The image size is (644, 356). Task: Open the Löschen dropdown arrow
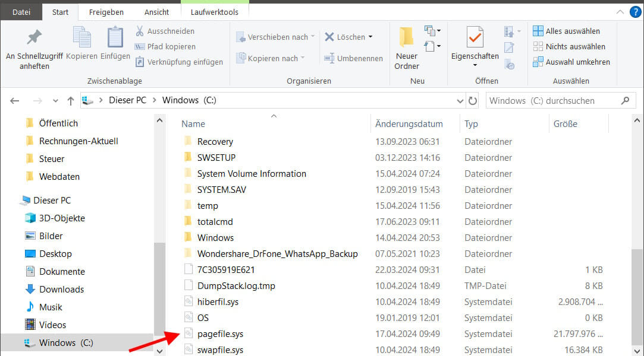point(370,37)
